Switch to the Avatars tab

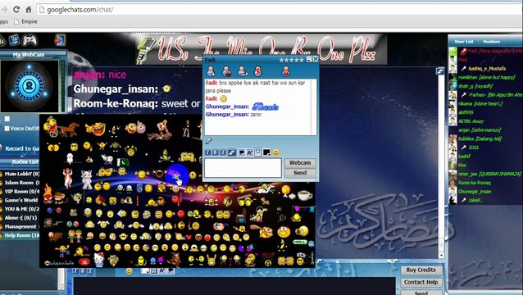[x=491, y=41]
